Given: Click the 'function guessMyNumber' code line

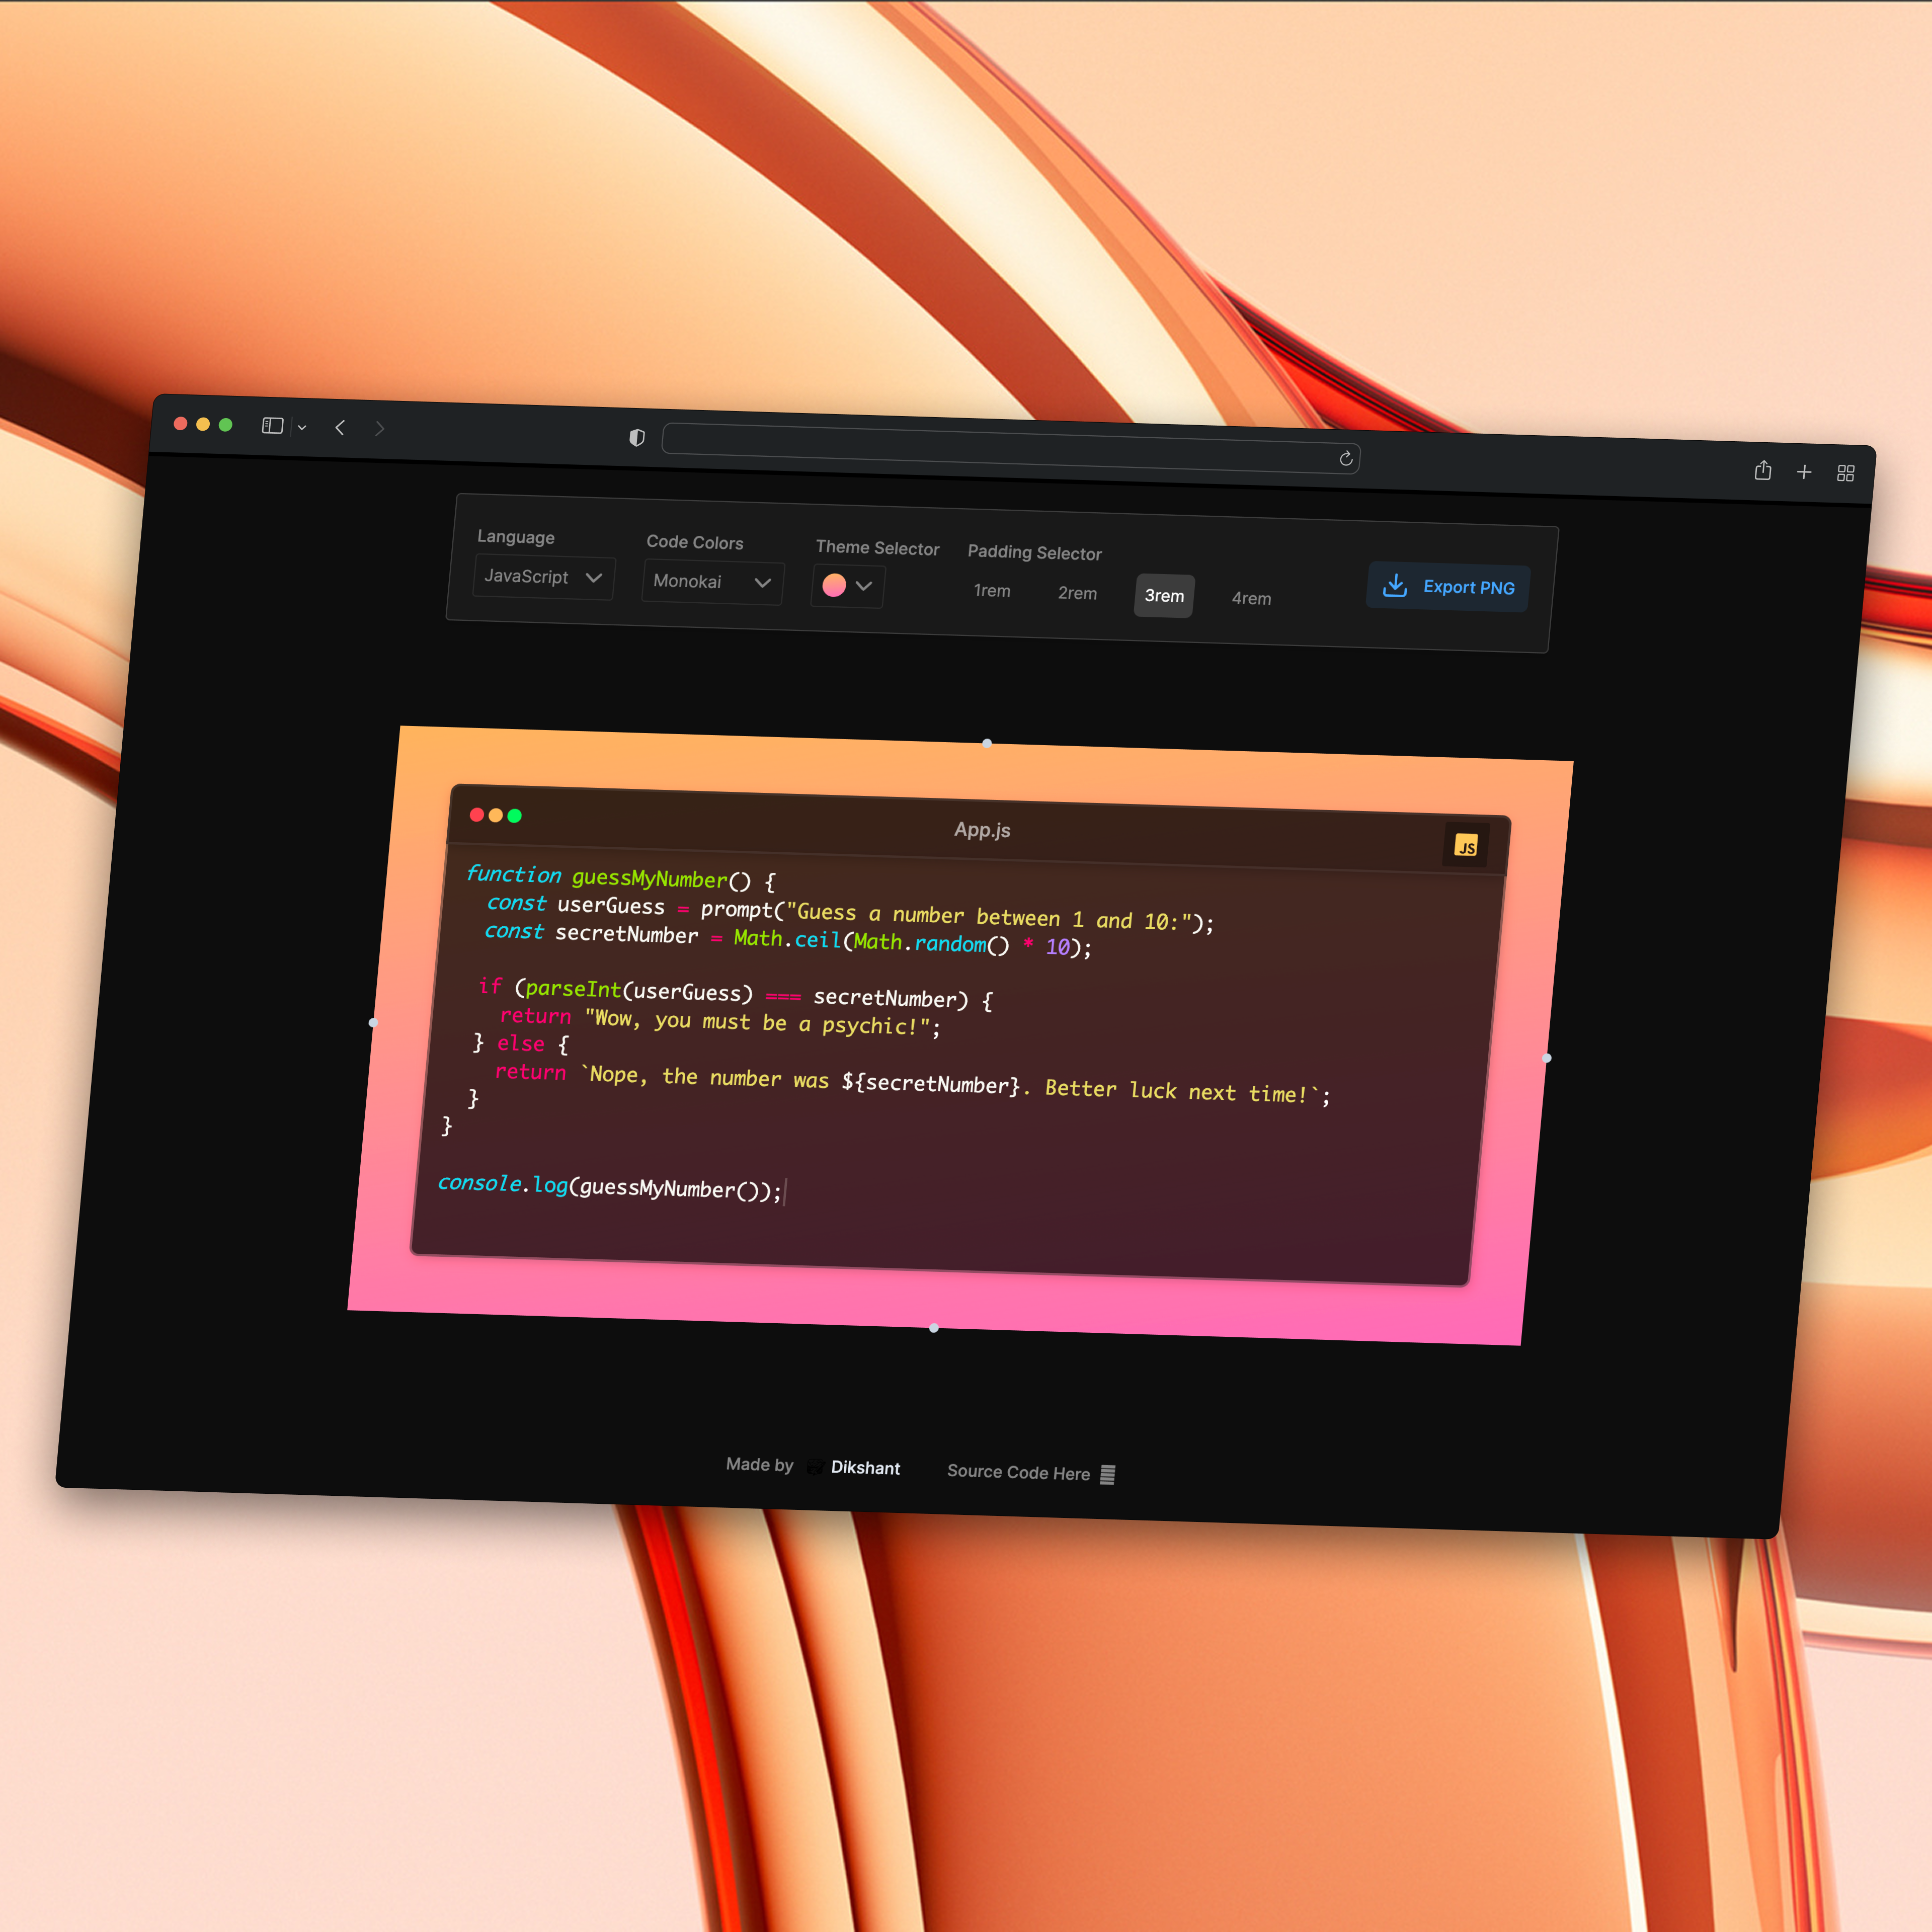Looking at the screenshot, I should (621, 878).
